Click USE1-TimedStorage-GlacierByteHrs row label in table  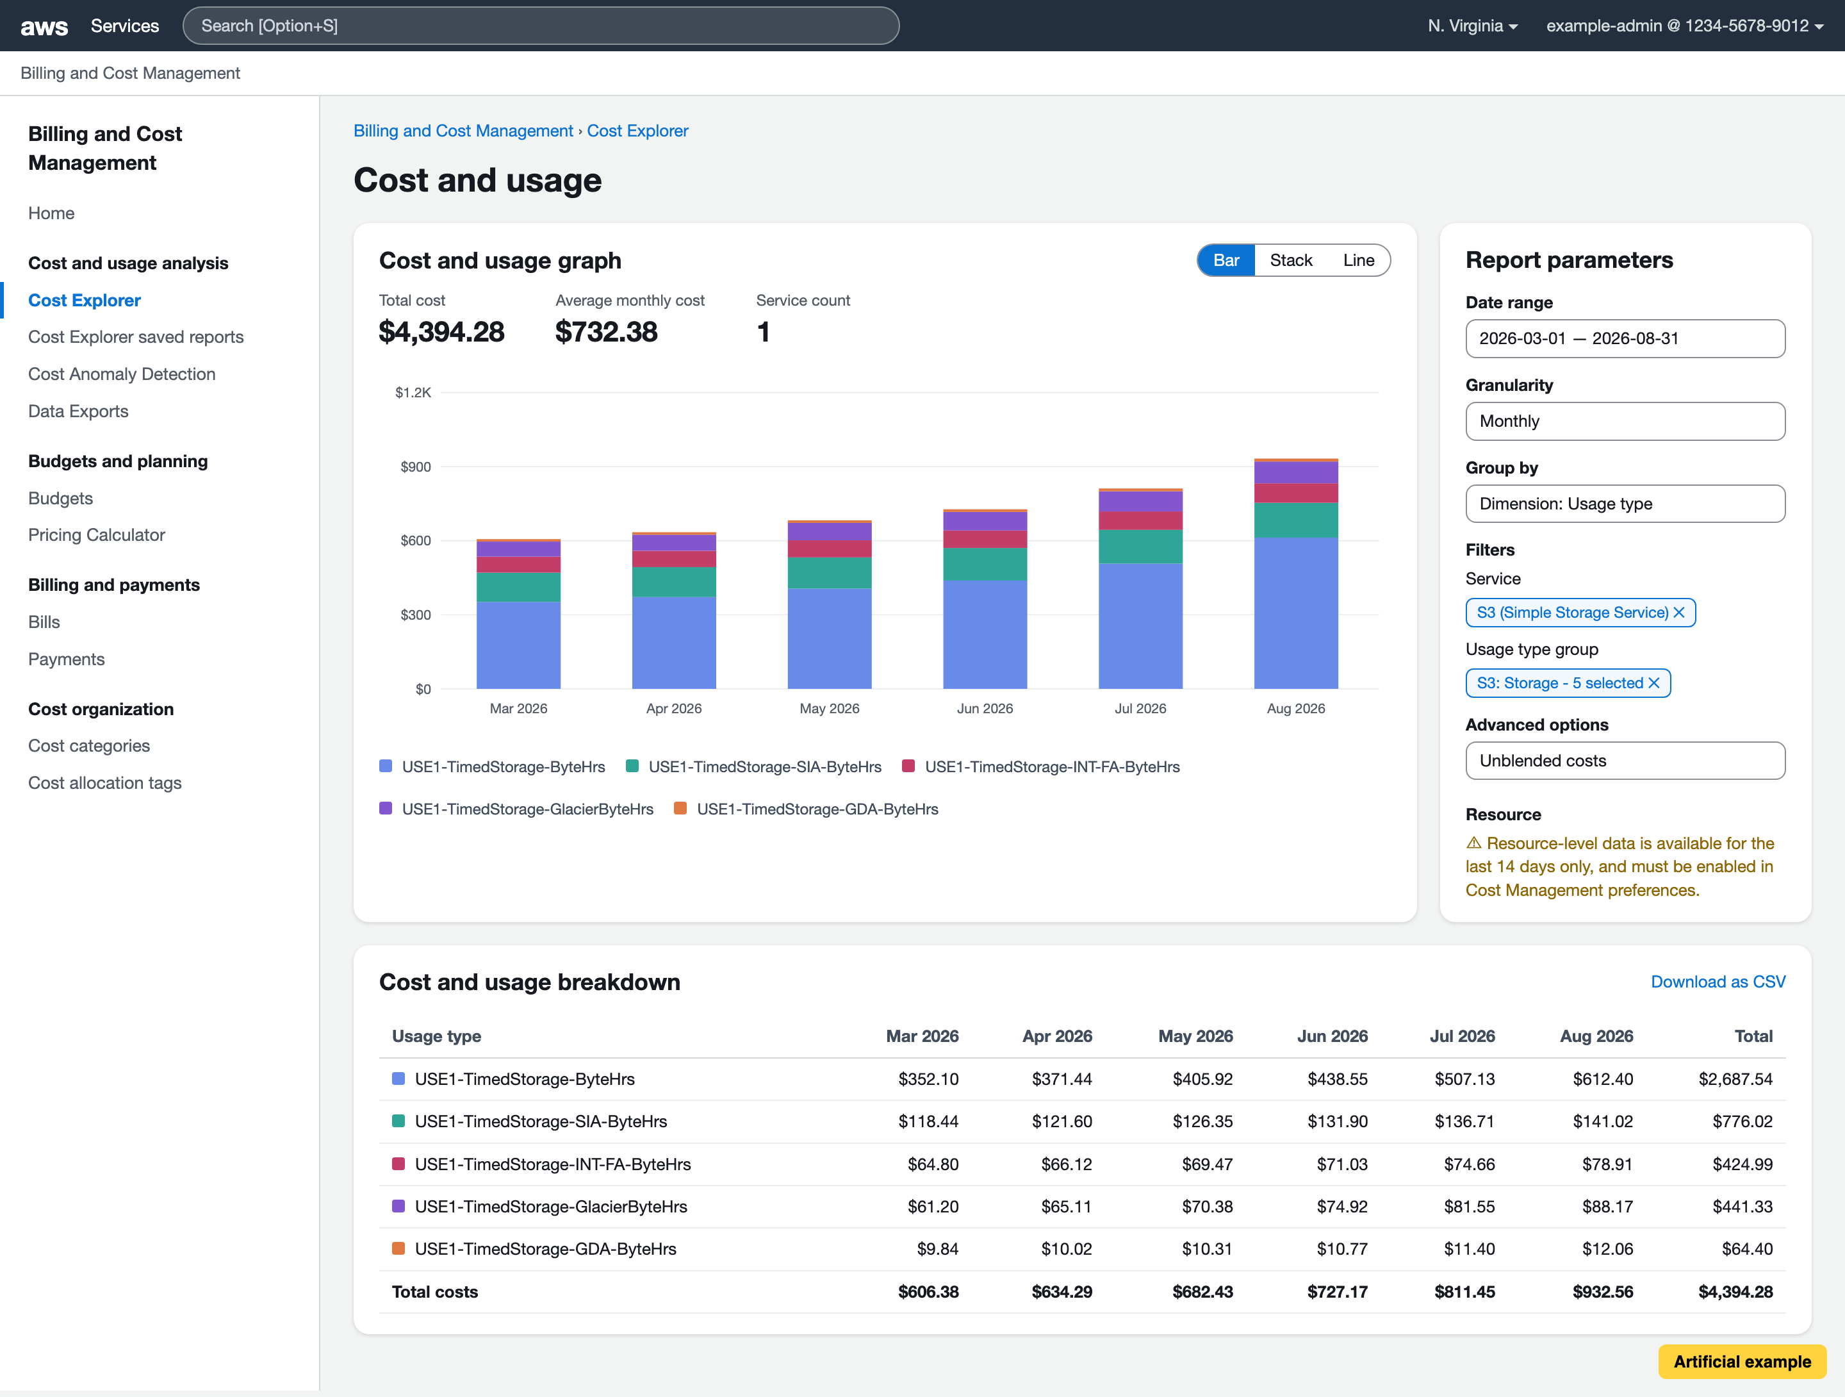click(x=552, y=1207)
